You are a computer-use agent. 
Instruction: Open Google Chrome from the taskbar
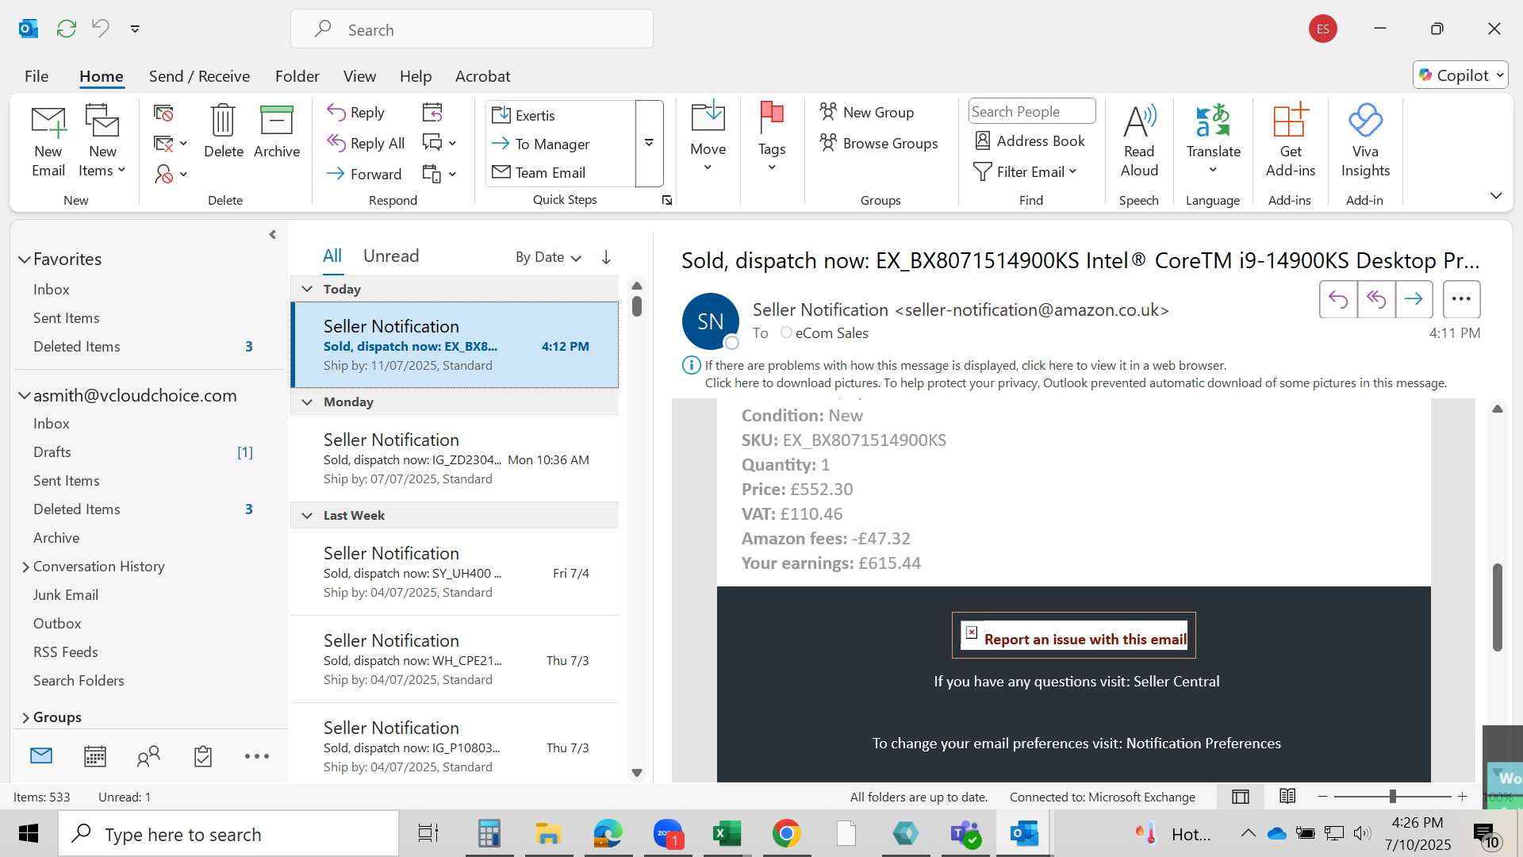click(x=786, y=834)
